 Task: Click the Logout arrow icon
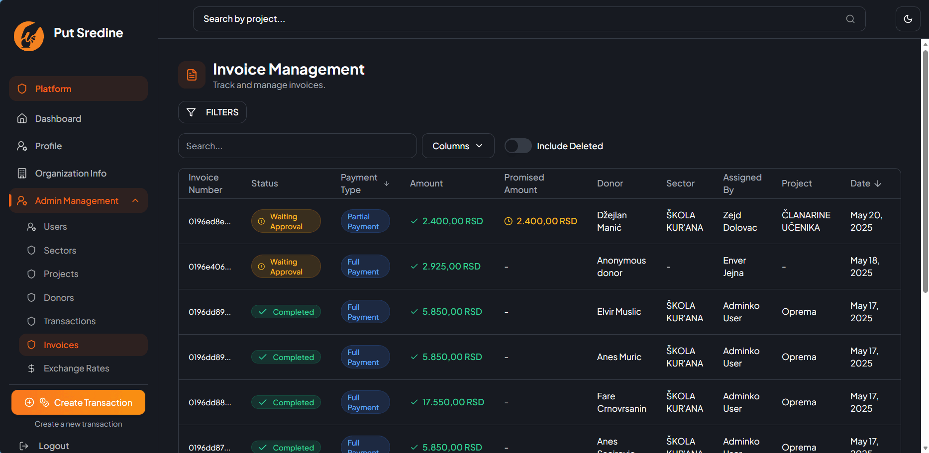pos(23,446)
